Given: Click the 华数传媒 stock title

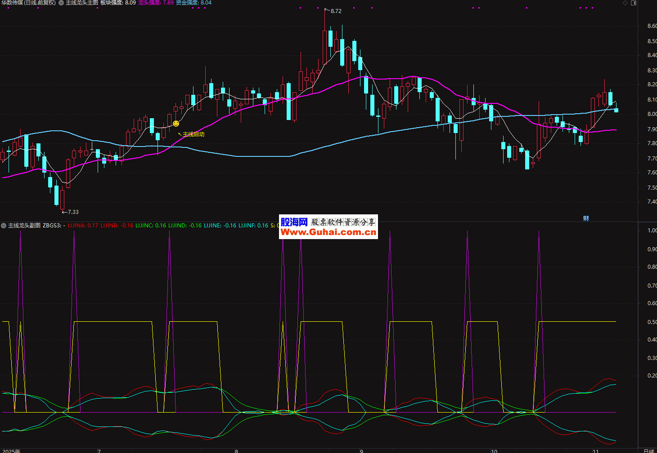Looking at the screenshot, I should point(28,3).
